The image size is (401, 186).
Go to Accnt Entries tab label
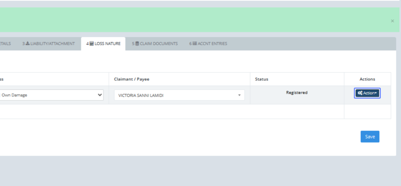pos(212,43)
